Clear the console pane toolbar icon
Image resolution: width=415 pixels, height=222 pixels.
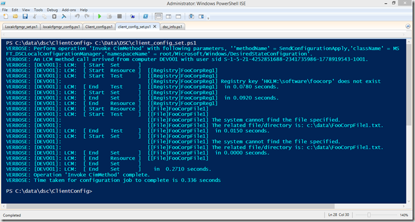64,16
